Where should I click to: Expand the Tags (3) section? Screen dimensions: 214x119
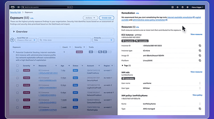pyautogui.click(x=123, y=66)
